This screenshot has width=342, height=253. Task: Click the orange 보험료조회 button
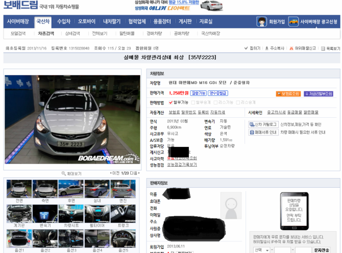[x=288, y=94]
